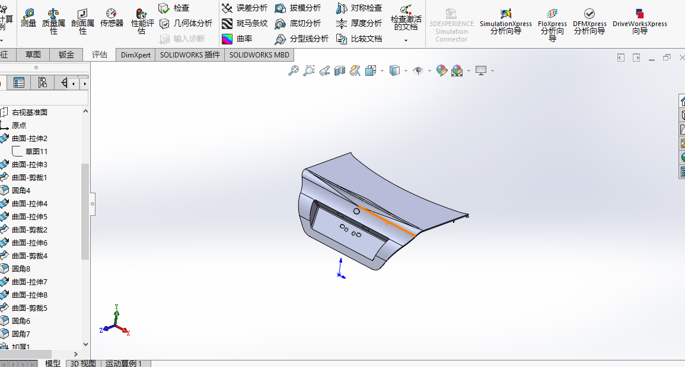Open View Orientation cube icon

point(371,71)
